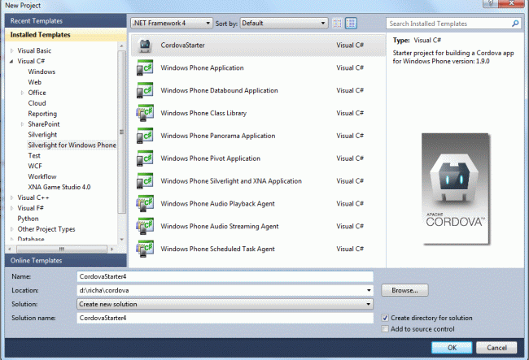The image size is (529, 360).
Task: Switch to medium icons view
Action: coord(351,24)
